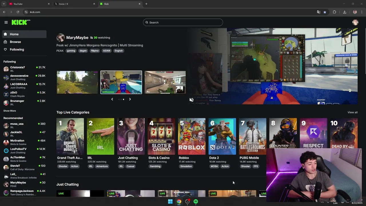The image size is (366, 206).
Task: Click Just Chatting section heading
Action: [67, 184]
